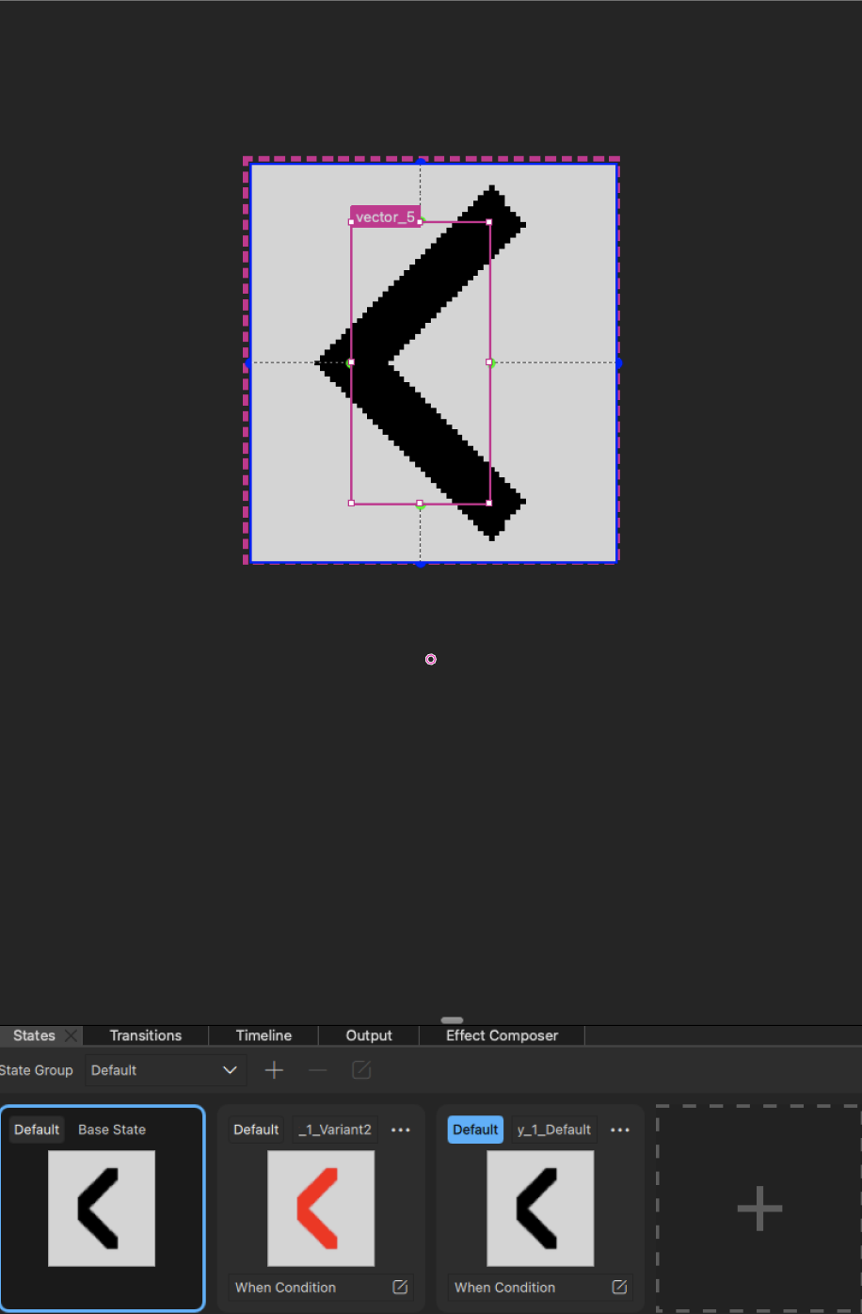Edit the When Condition of y_1_Default state
Viewport: 862px width, 1314px height.
tap(619, 1287)
